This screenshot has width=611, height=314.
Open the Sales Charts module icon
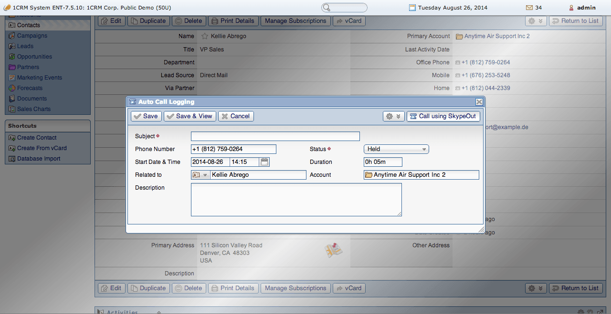11,109
